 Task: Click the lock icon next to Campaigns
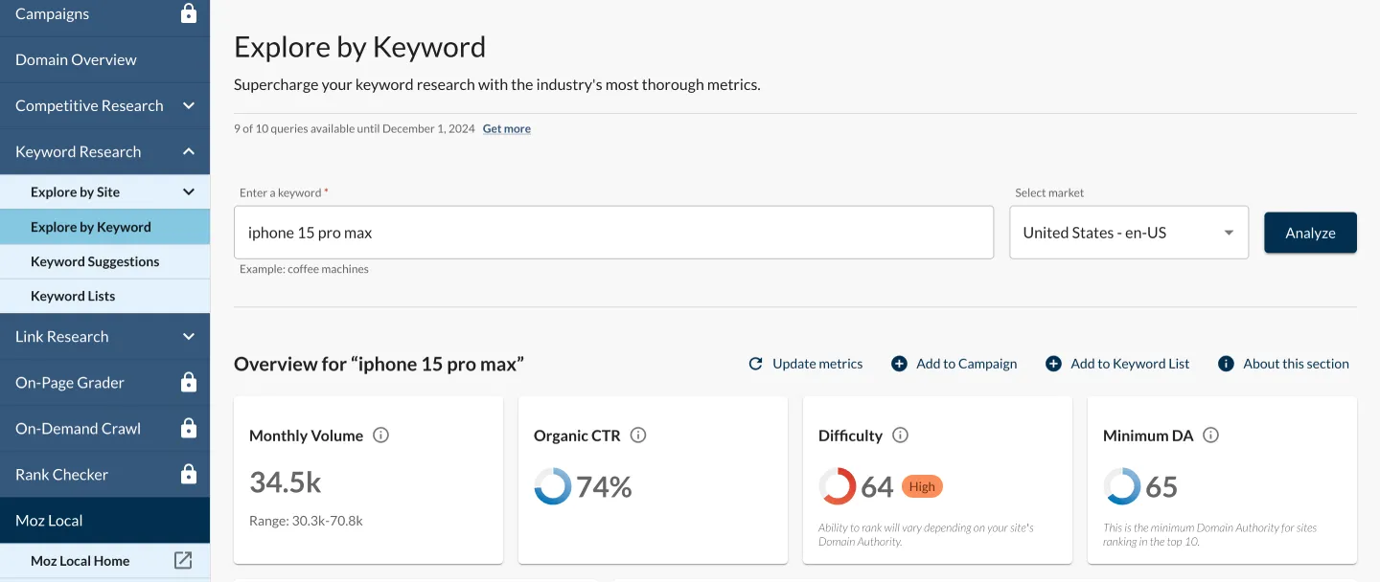[x=188, y=14]
